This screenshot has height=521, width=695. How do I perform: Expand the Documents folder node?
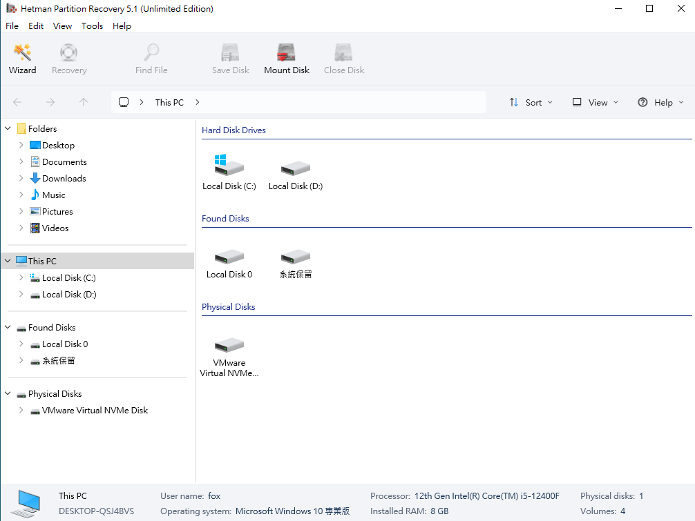(x=21, y=161)
